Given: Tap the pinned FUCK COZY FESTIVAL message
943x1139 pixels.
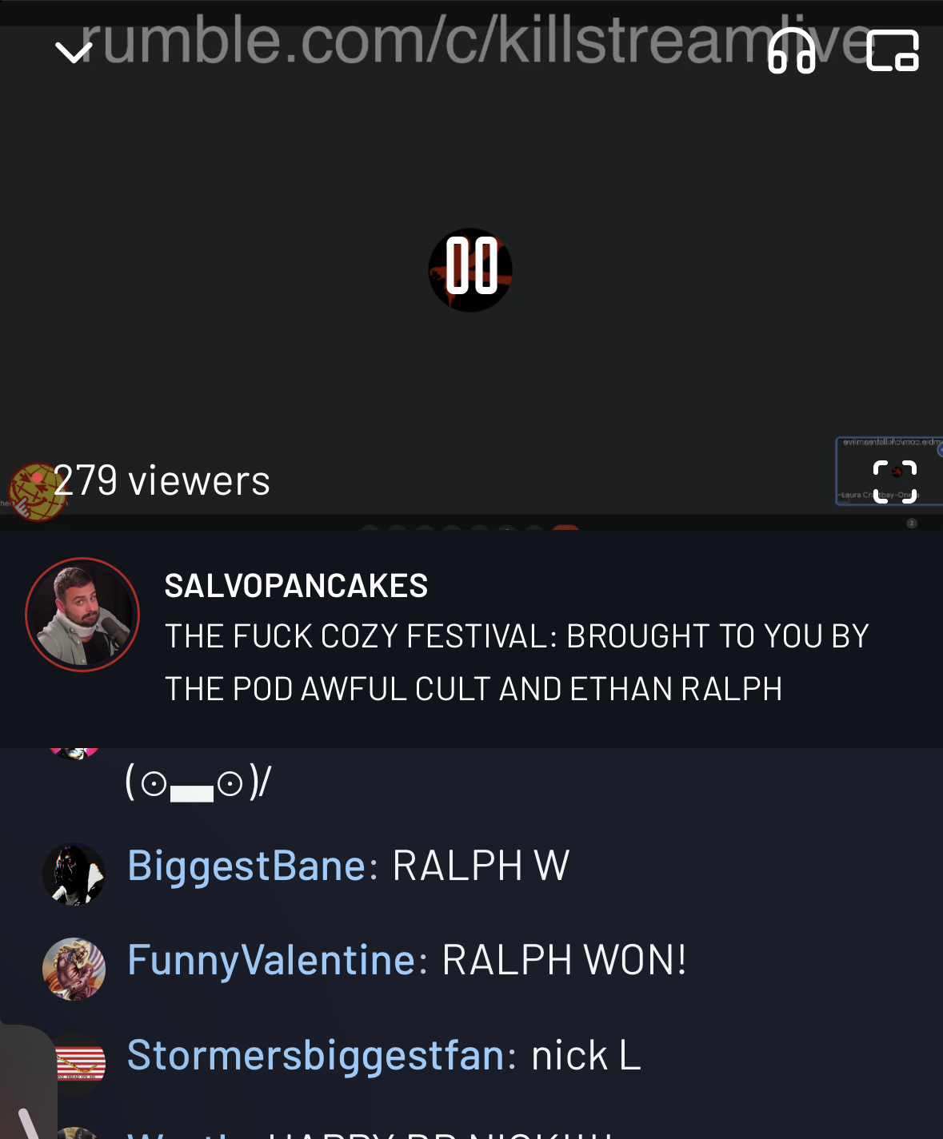Looking at the screenshot, I should point(517,663).
